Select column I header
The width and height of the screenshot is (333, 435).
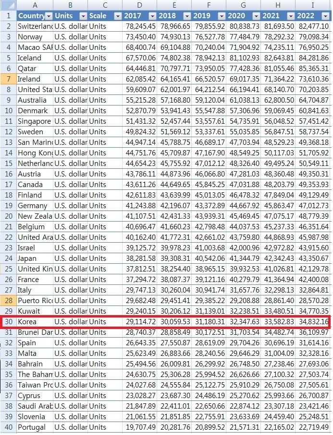pyautogui.click(x=313, y=5)
